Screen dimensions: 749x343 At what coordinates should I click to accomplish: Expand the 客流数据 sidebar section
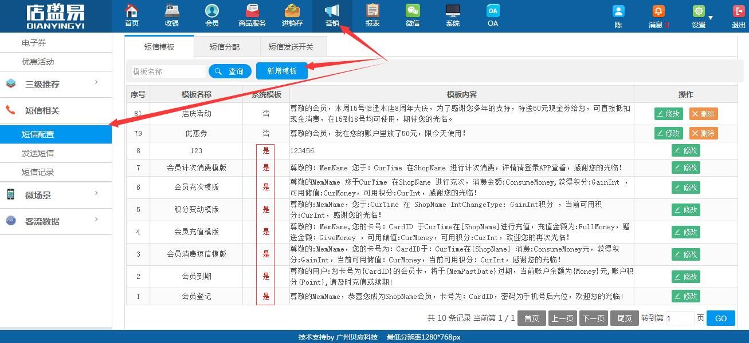(x=56, y=221)
